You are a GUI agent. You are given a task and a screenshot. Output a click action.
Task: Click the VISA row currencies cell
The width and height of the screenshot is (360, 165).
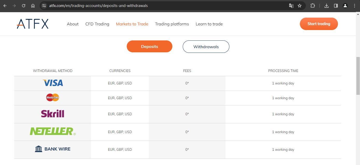click(120, 83)
